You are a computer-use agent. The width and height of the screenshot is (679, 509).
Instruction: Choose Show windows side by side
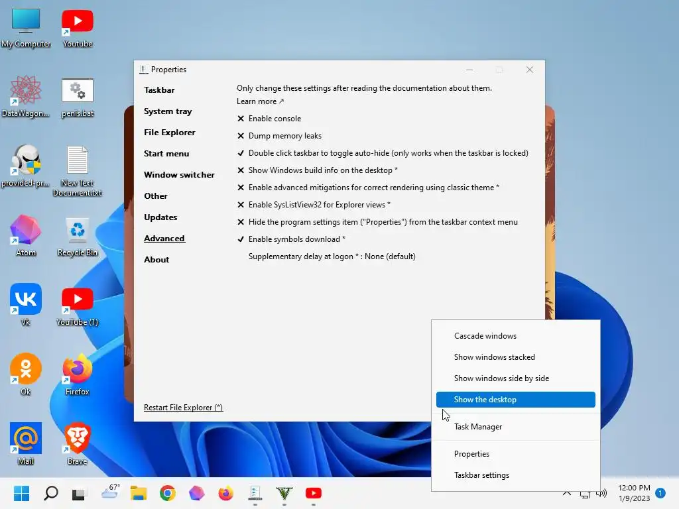pos(515,378)
